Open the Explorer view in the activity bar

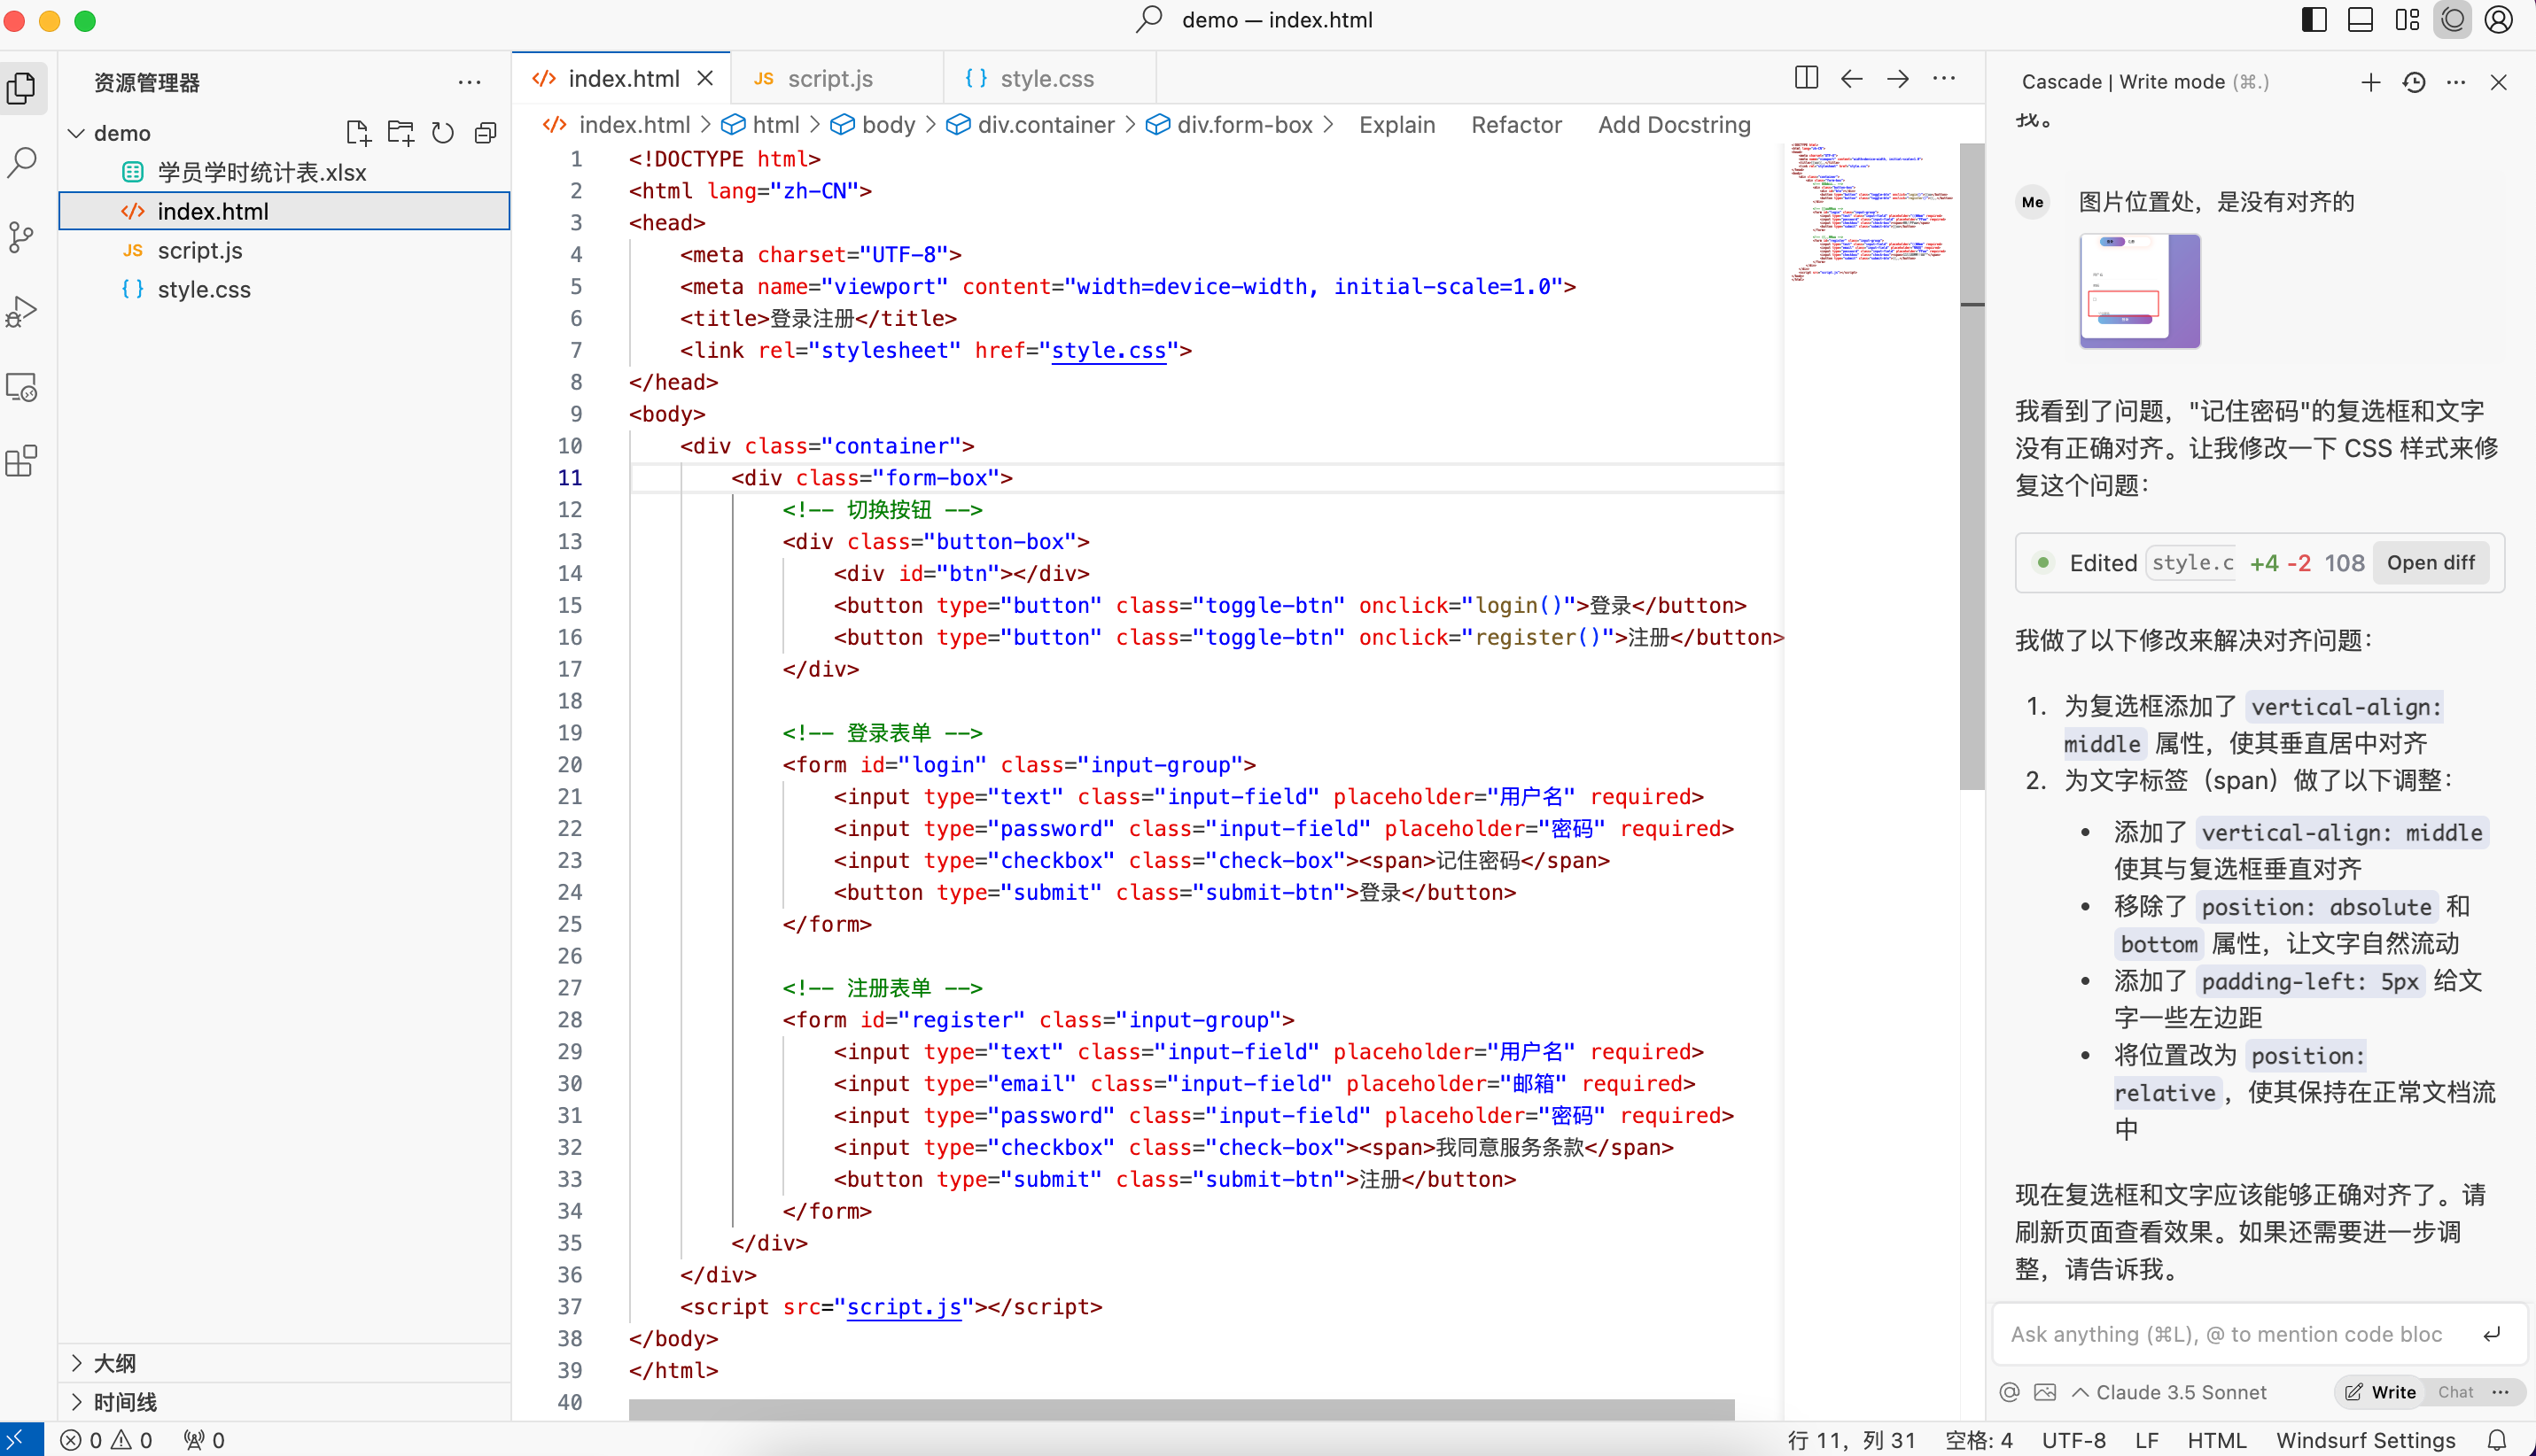[22, 88]
